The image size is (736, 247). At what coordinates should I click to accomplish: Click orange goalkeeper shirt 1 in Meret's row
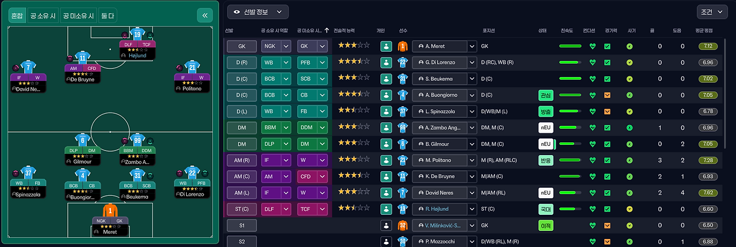[x=402, y=47]
